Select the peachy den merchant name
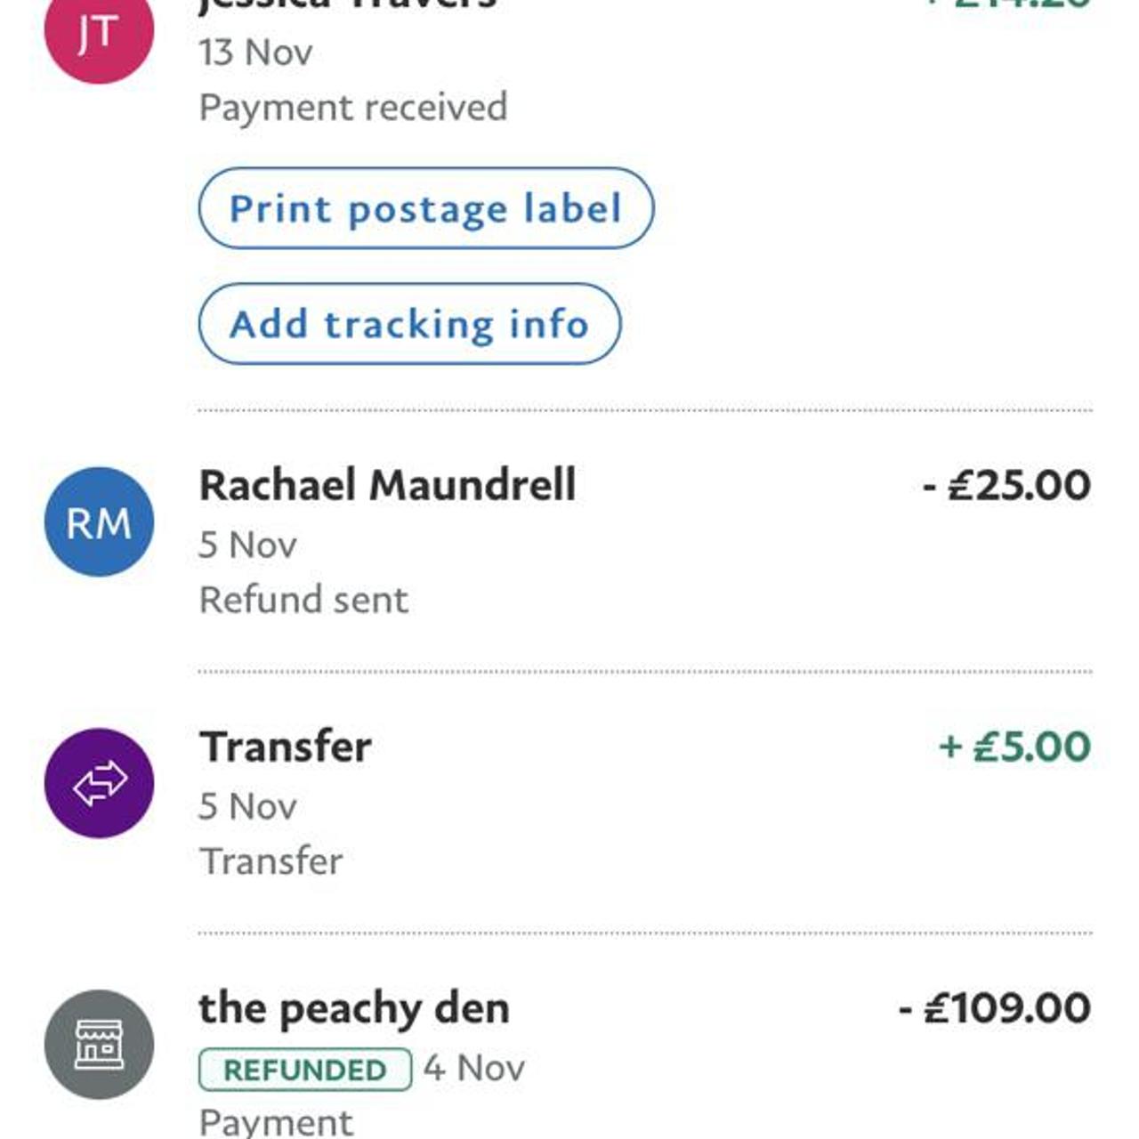 (x=353, y=1008)
